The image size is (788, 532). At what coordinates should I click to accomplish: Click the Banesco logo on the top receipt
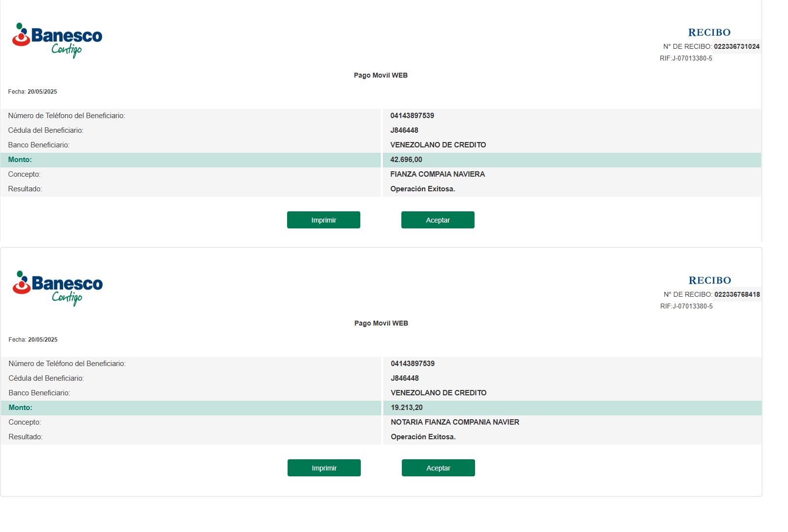pos(57,40)
